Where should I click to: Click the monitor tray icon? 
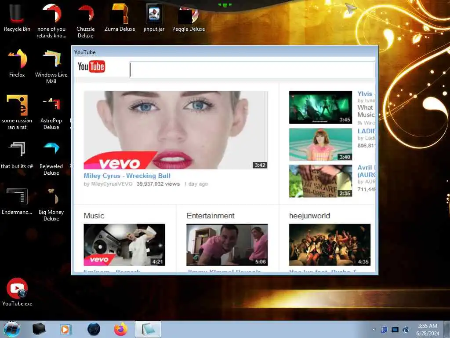[395, 330]
